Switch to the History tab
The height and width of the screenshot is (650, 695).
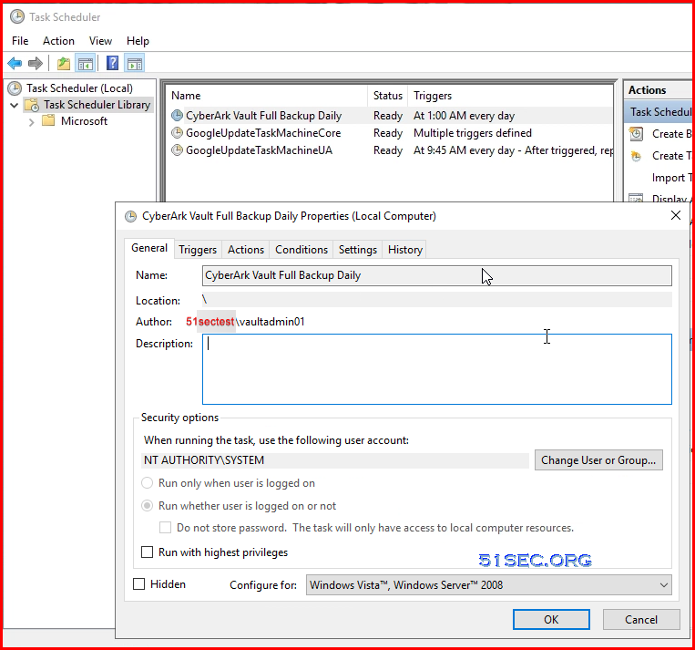tap(405, 250)
